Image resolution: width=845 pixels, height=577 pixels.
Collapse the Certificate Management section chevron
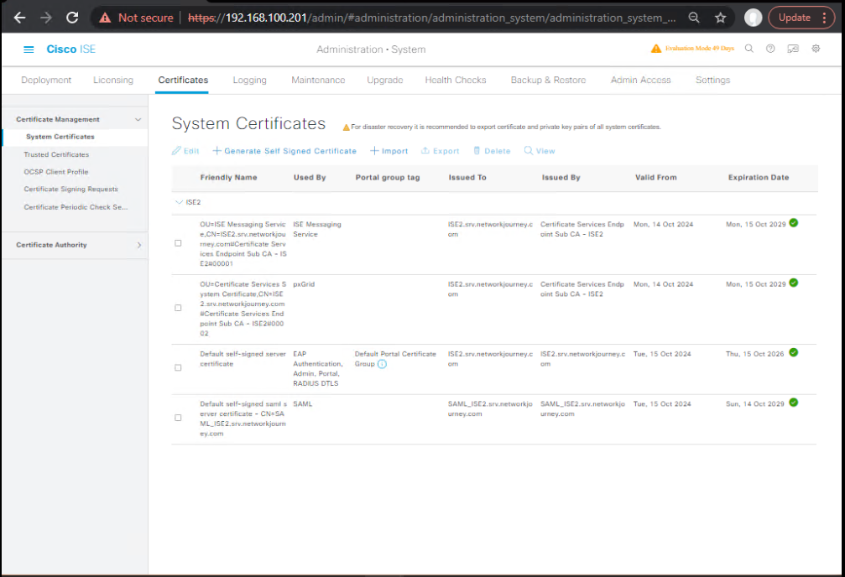[x=138, y=120]
